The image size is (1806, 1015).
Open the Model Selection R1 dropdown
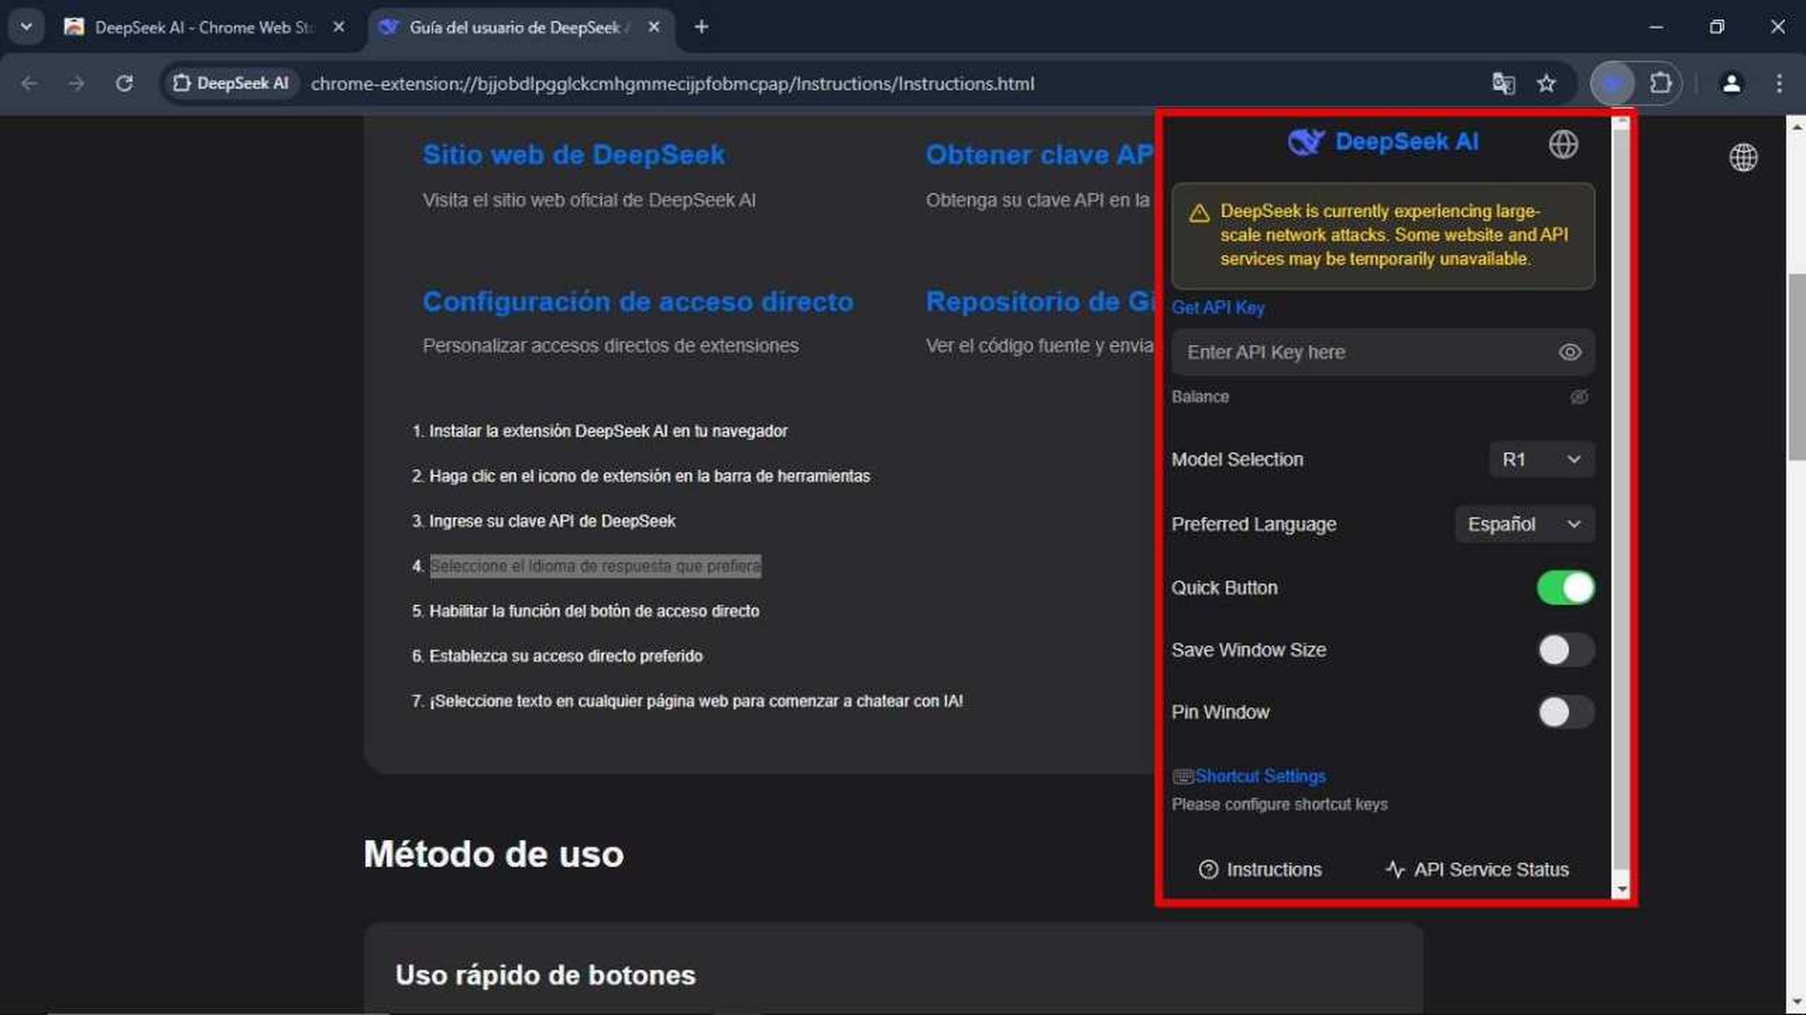[1541, 460]
